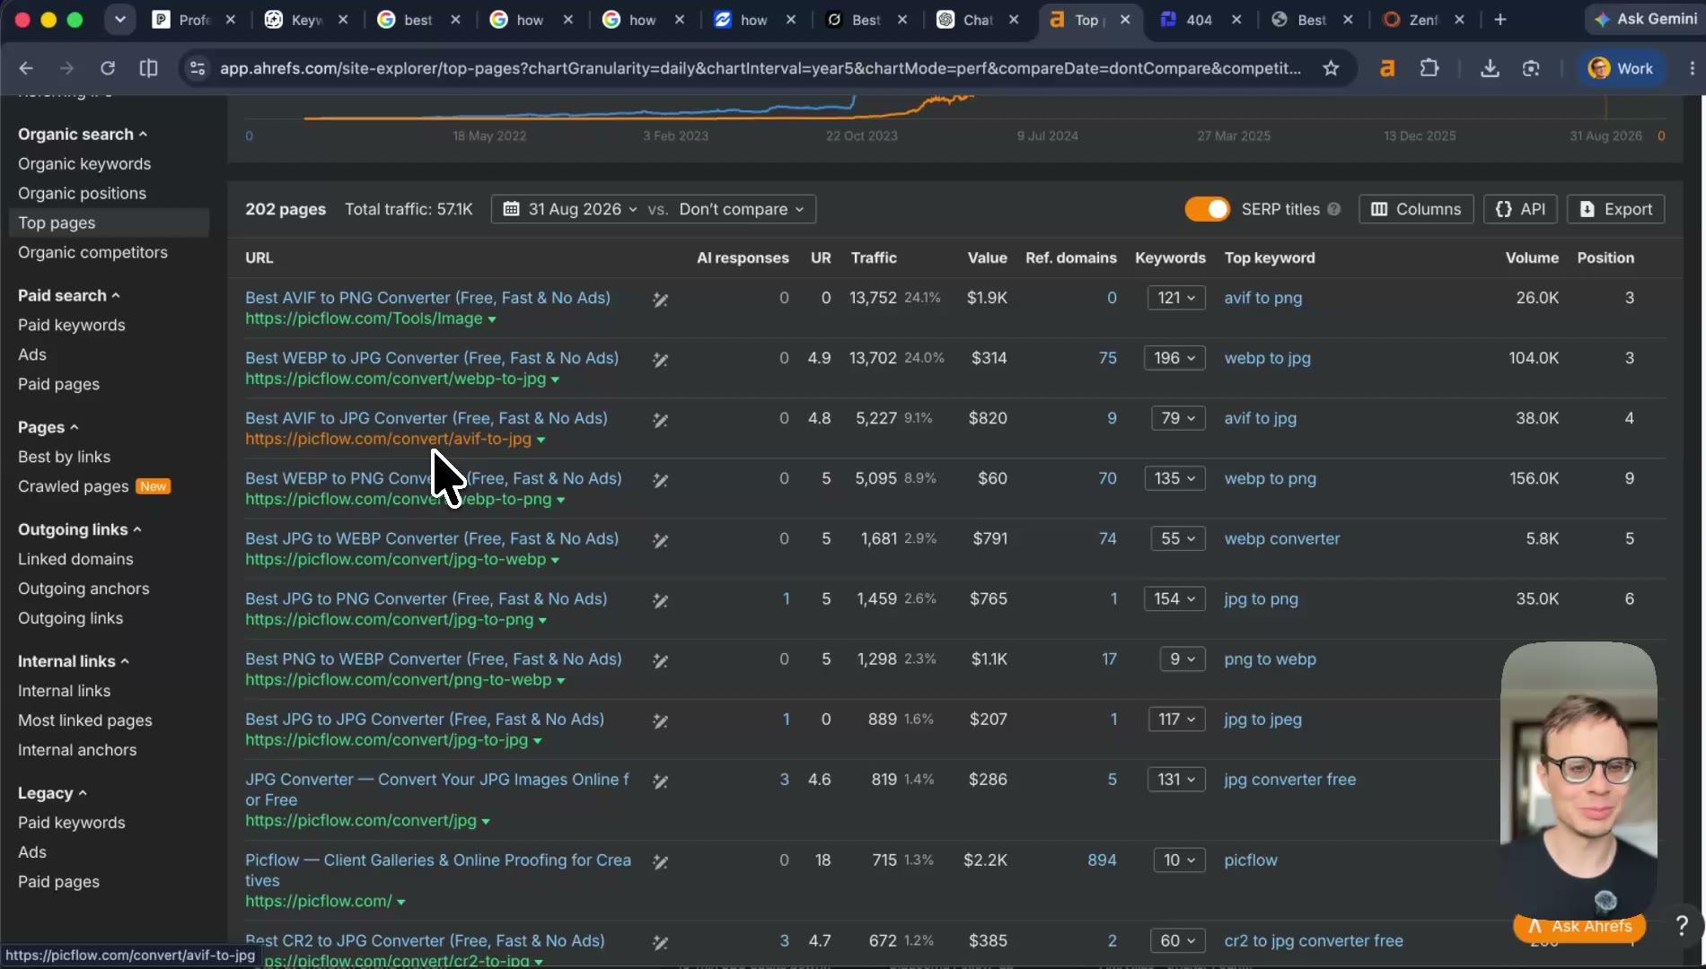1706x969 pixels.
Task: Click the Ask Ahrefs button
Action: point(1579,927)
